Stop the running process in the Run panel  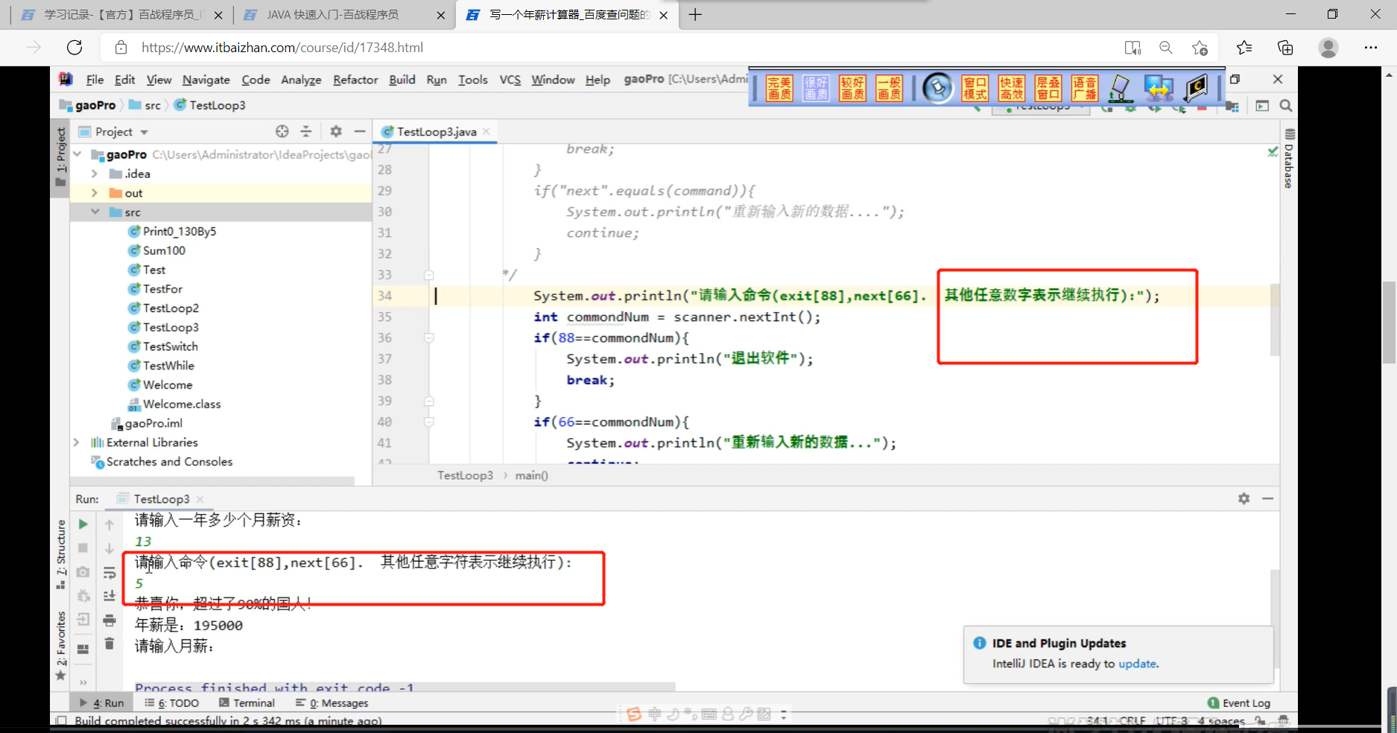pyautogui.click(x=83, y=548)
